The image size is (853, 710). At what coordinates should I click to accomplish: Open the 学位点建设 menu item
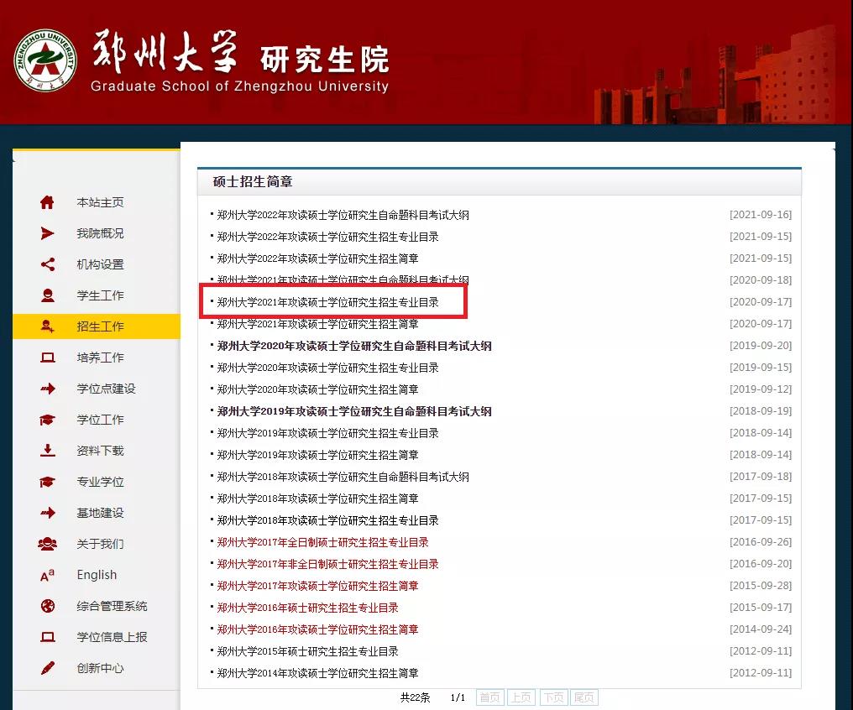[106, 389]
